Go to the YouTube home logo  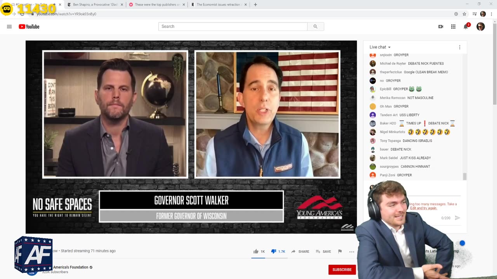(x=29, y=26)
